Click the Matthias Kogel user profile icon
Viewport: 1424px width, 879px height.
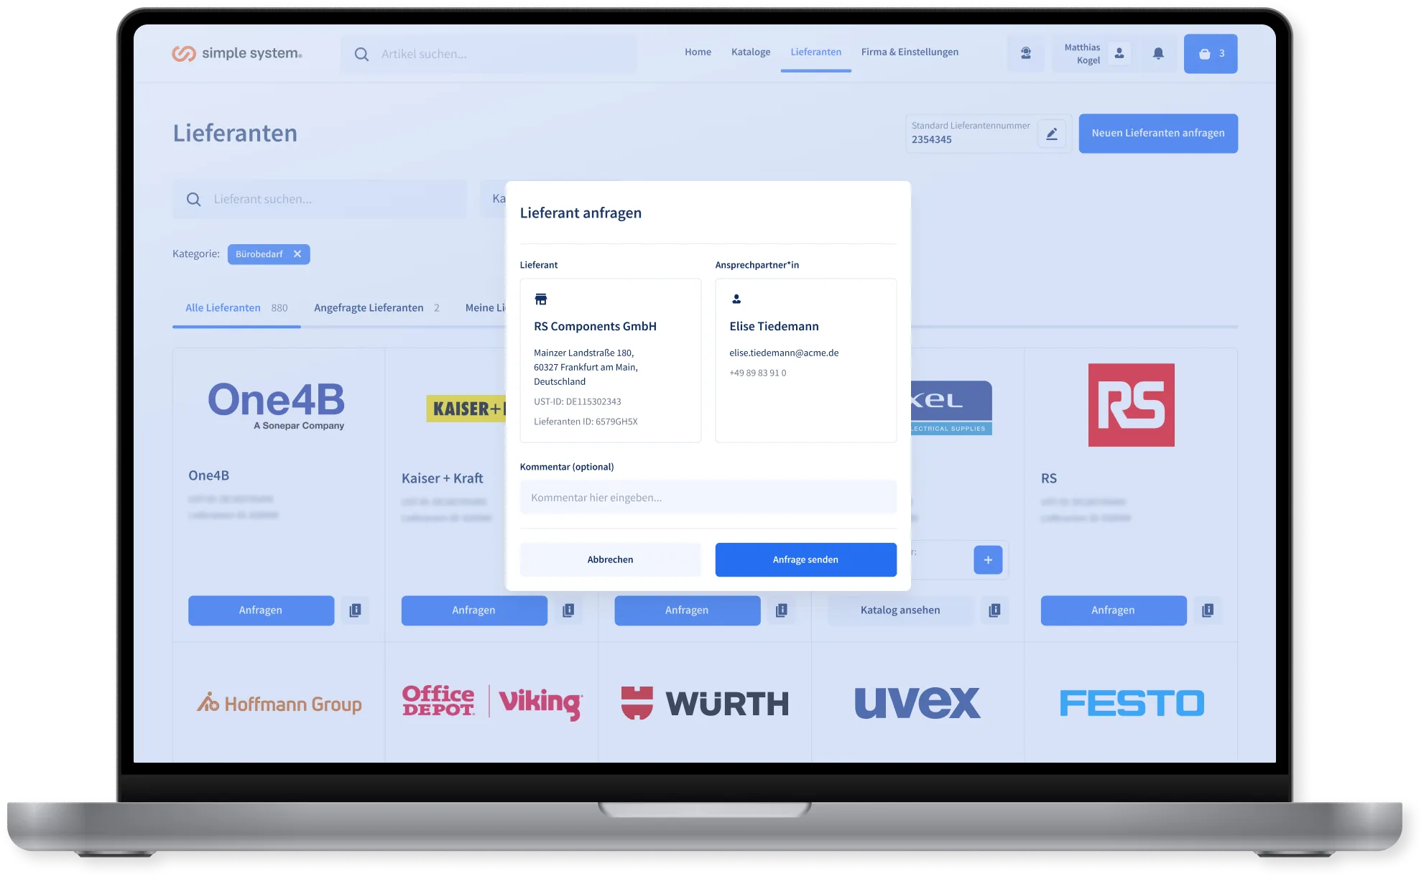coord(1119,53)
